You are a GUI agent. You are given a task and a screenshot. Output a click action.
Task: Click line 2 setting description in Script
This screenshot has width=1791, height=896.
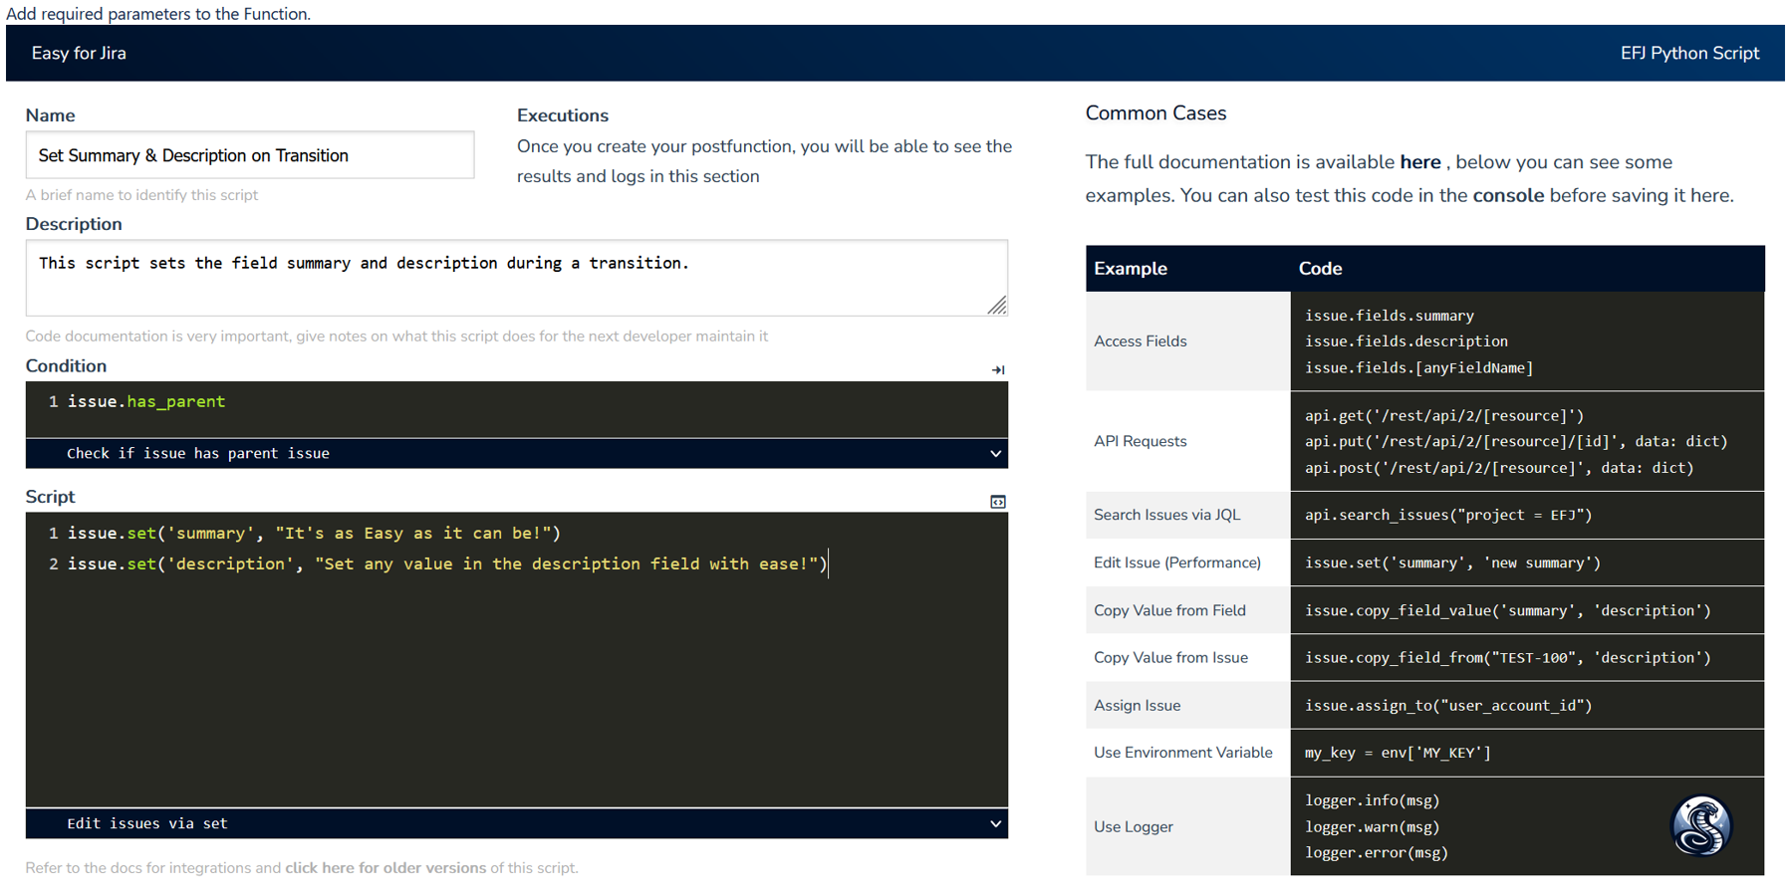pyautogui.click(x=446, y=564)
